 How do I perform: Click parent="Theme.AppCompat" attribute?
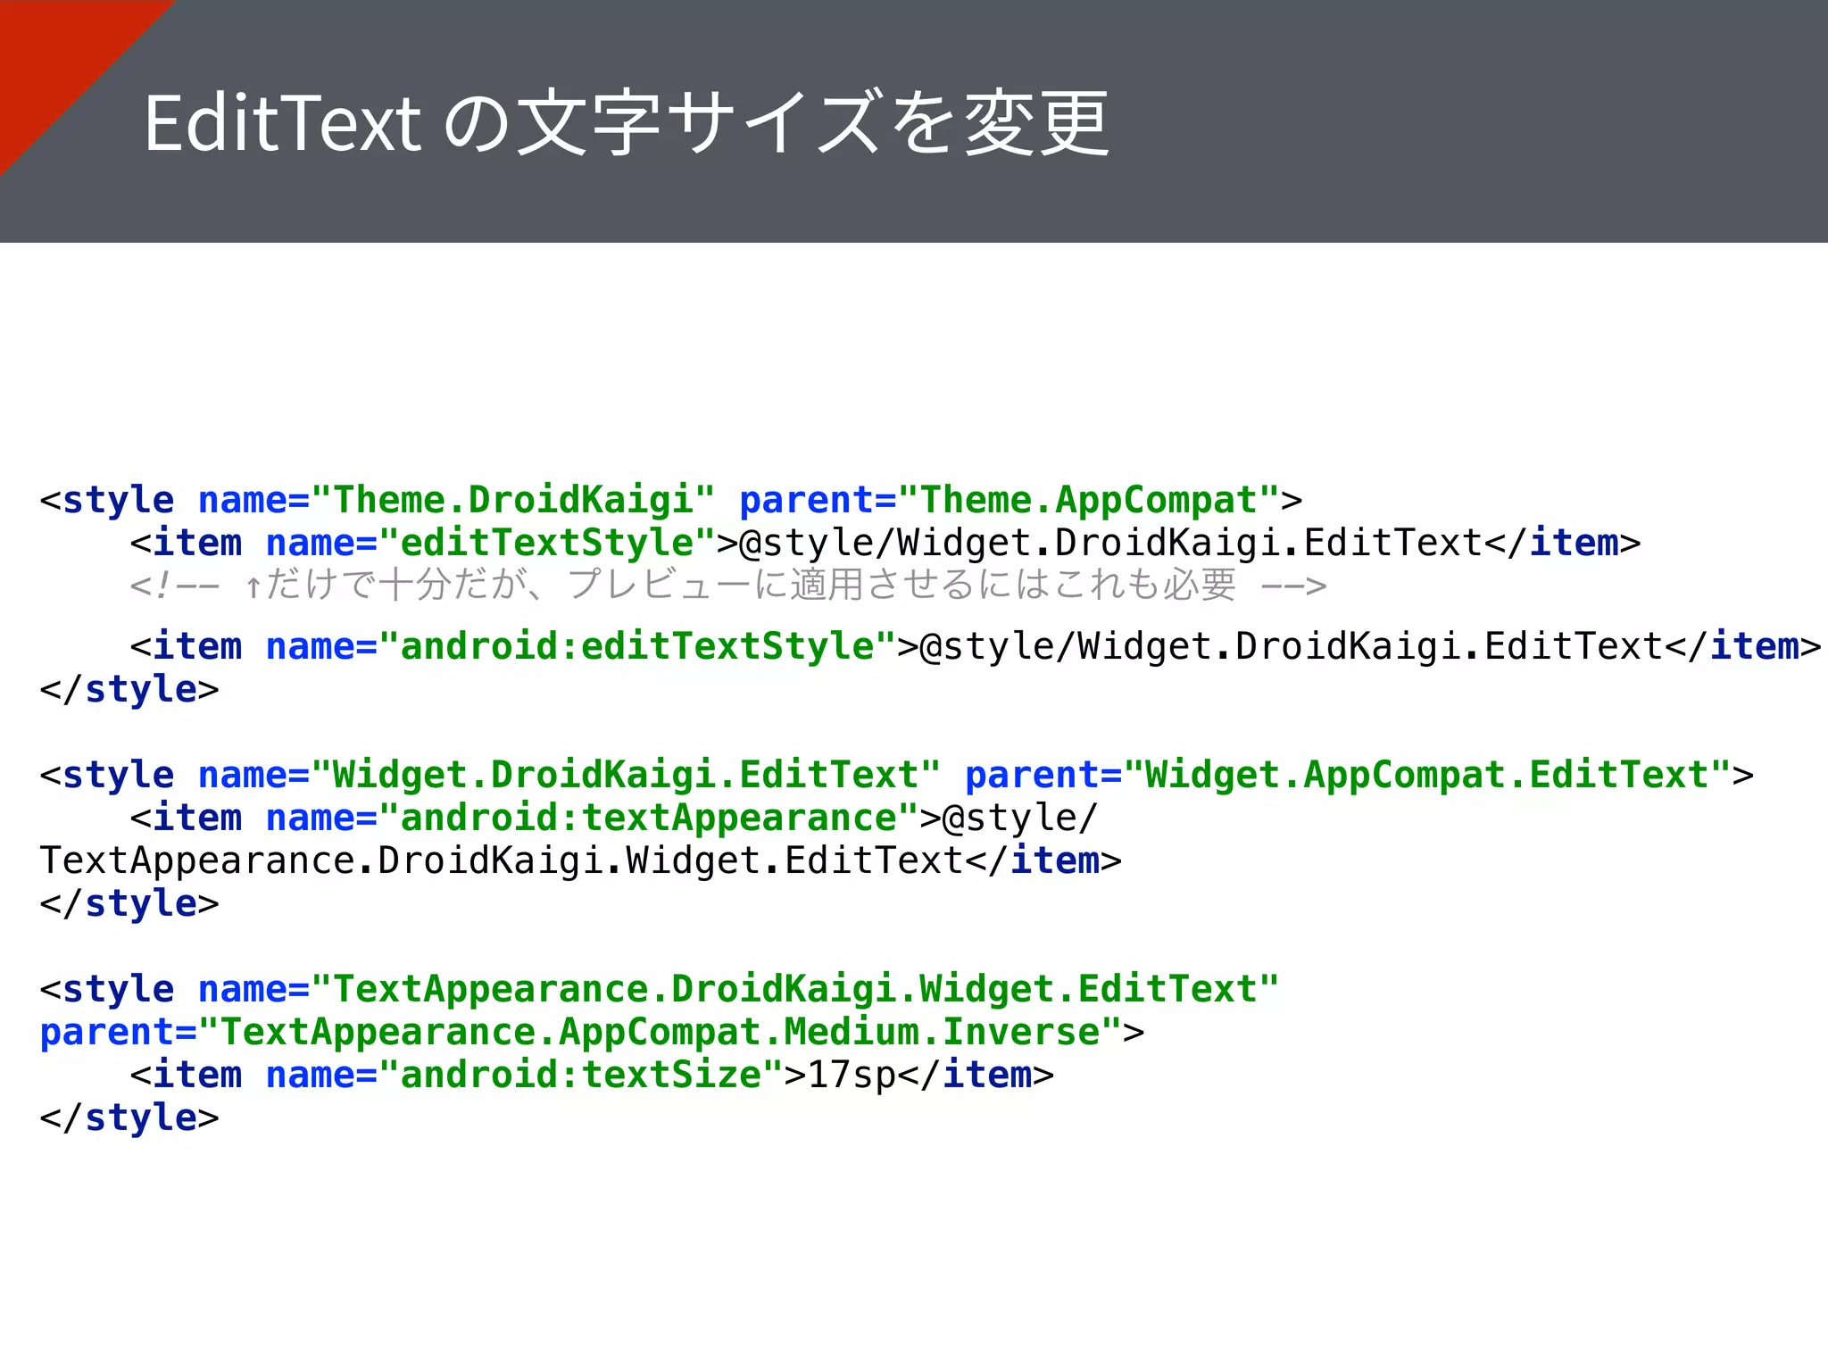pos(1010,500)
